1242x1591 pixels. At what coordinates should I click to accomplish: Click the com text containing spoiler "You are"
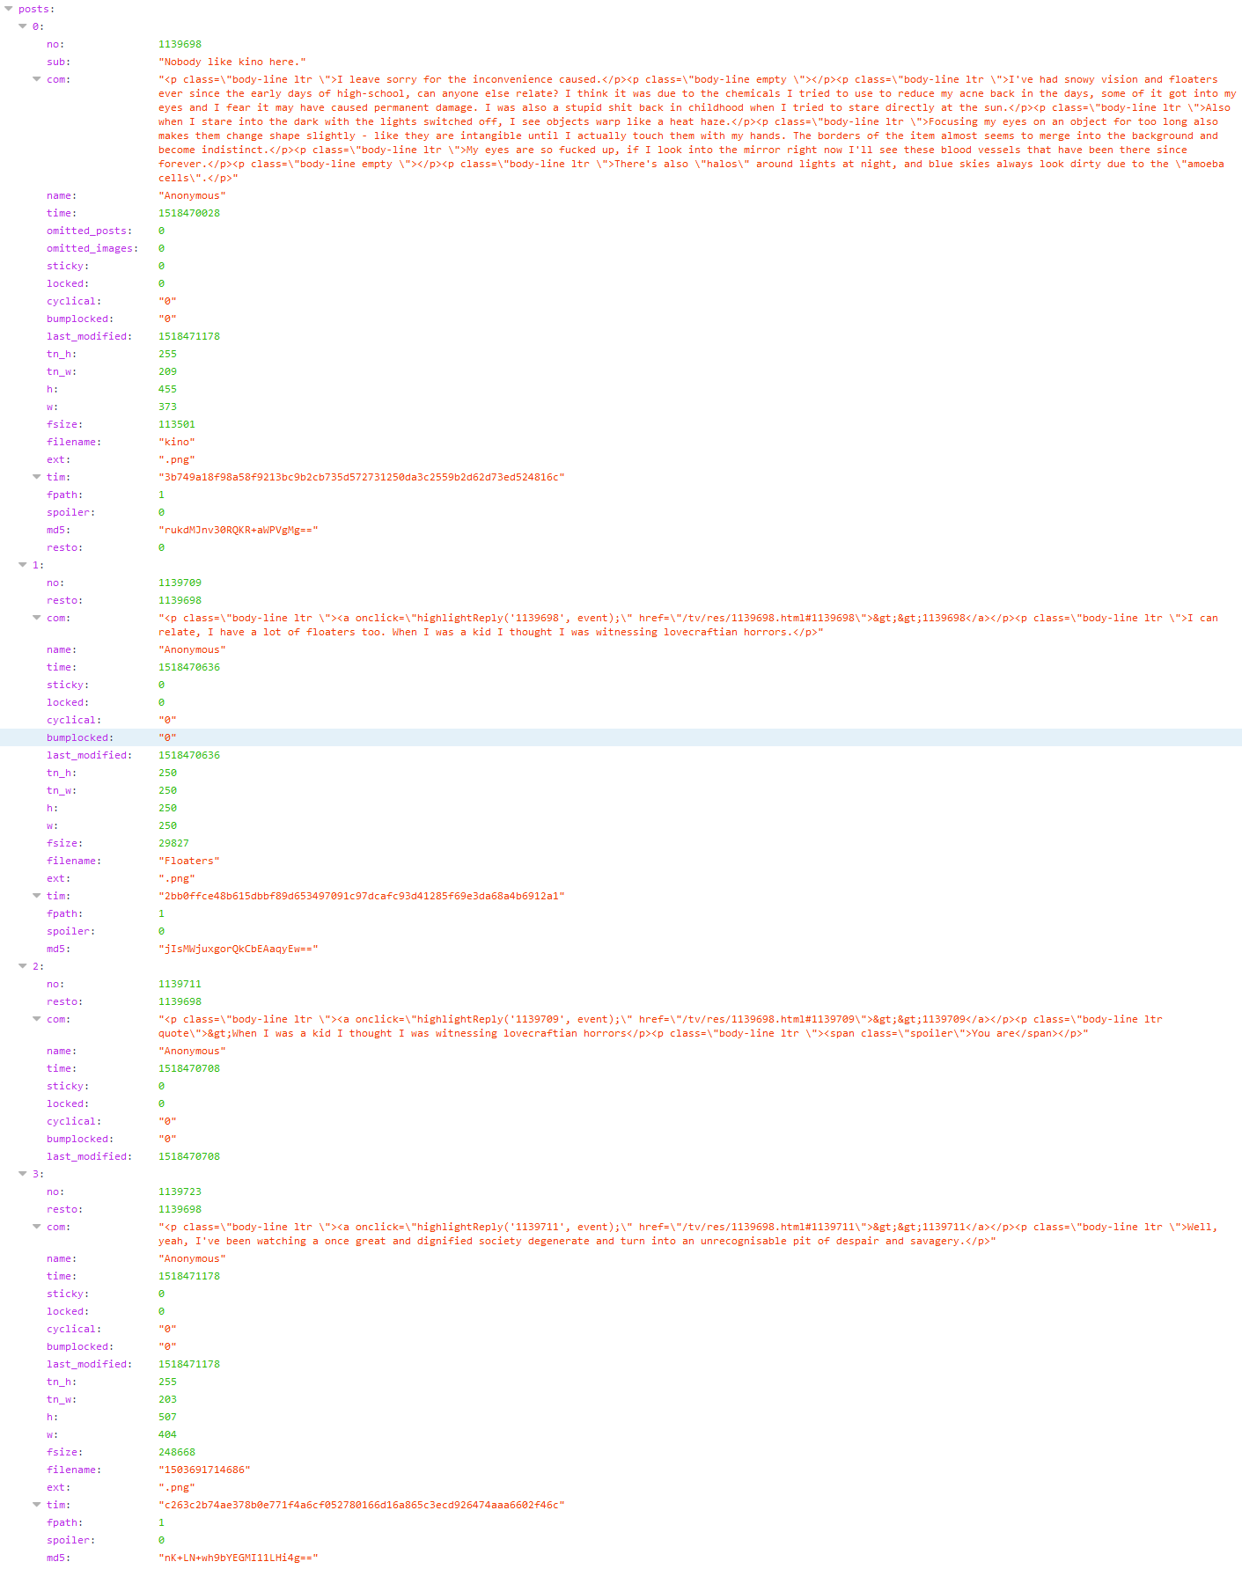[660, 1026]
